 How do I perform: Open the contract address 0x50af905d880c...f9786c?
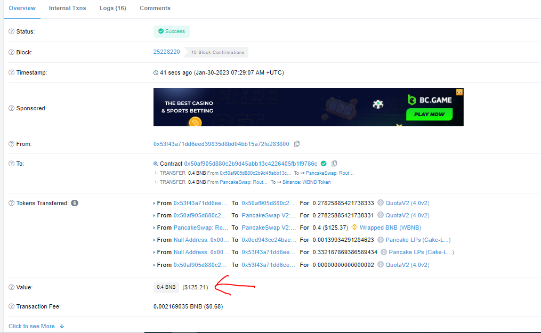pyautogui.click(x=251, y=164)
